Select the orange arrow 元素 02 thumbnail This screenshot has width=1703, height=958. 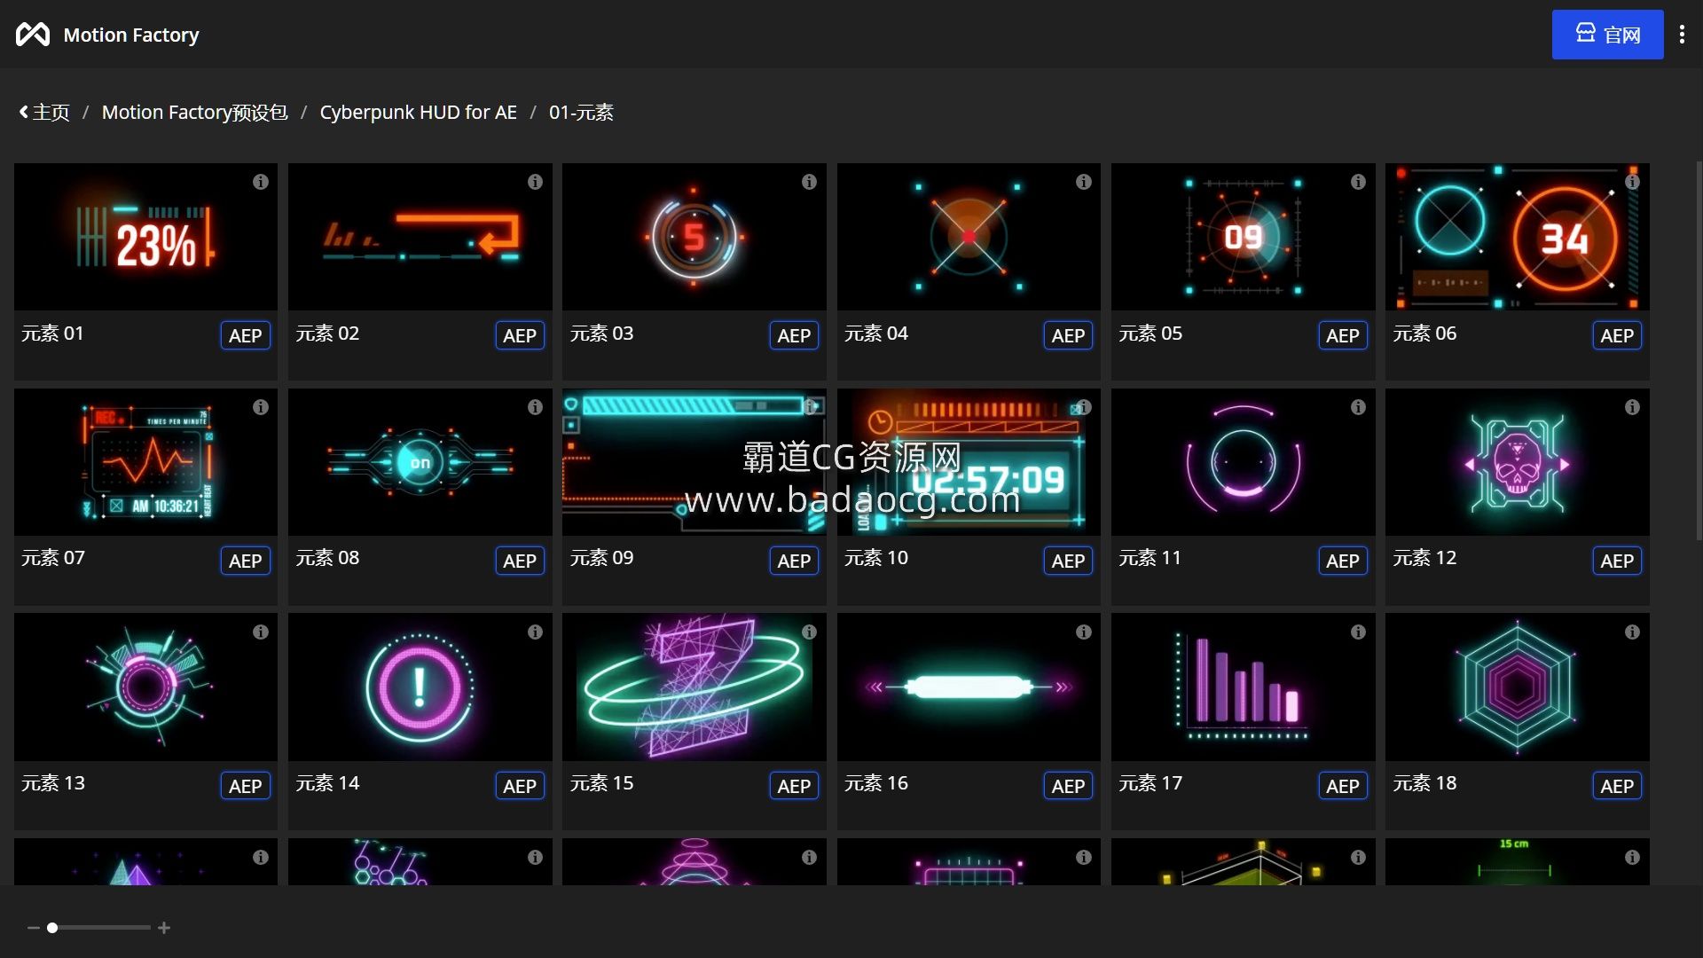(420, 237)
